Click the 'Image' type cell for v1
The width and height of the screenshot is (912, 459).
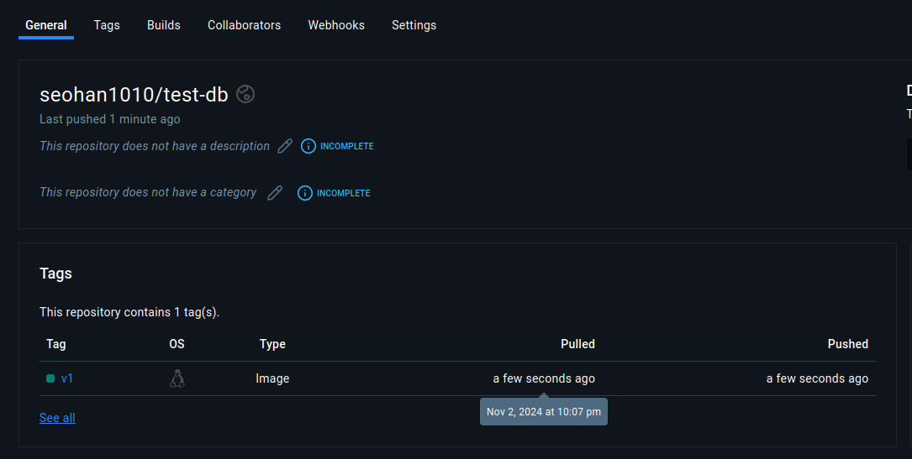click(x=272, y=378)
